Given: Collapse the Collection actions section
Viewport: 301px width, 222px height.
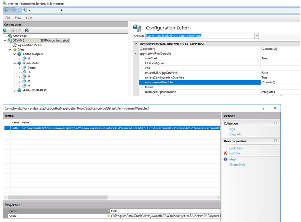Looking at the screenshot, I should point(275,123).
